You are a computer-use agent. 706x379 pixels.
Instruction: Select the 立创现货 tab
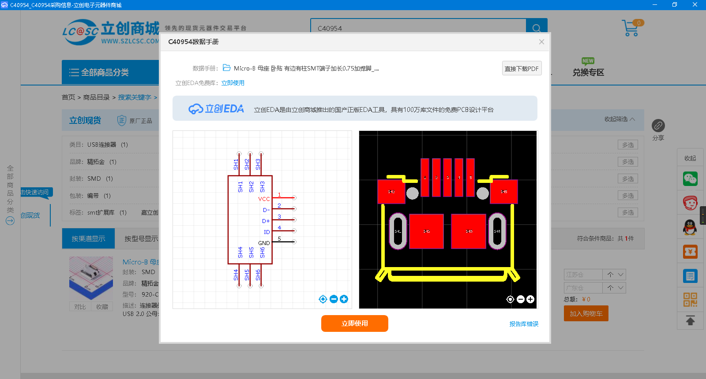[x=85, y=120]
